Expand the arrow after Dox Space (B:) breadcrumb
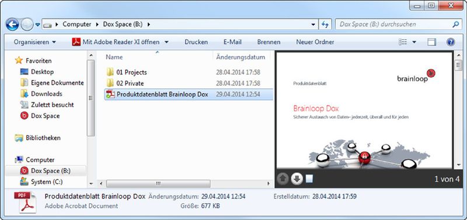The height and width of the screenshot is (220, 467). coord(149,24)
